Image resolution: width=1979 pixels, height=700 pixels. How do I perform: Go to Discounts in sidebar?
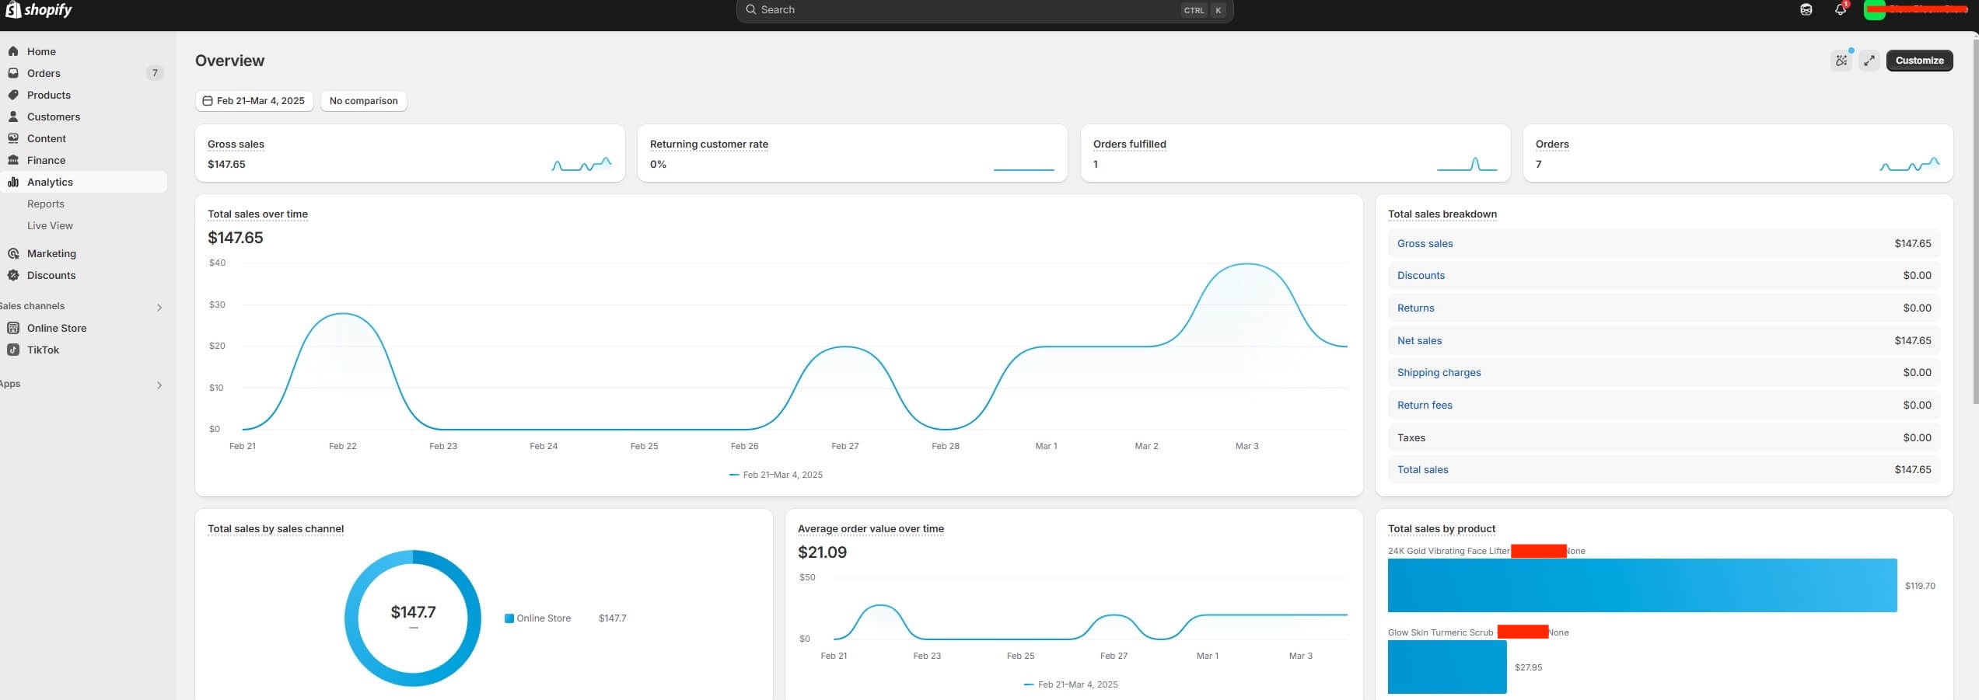point(51,275)
